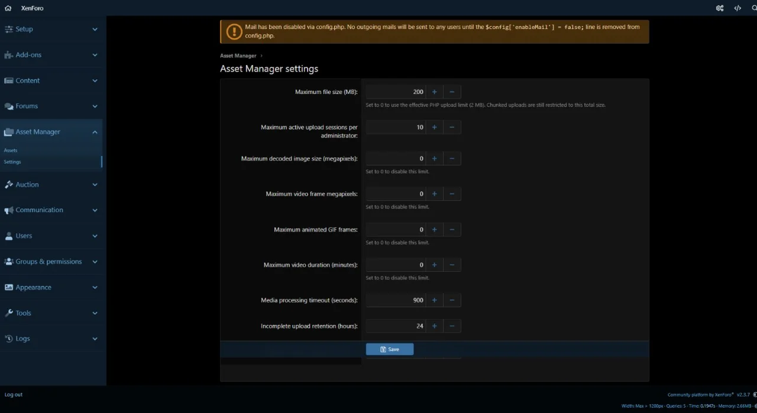Decrease maximum decoded image size
Image resolution: width=757 pixels, height=413 pixels.
[x=452, y=158]
